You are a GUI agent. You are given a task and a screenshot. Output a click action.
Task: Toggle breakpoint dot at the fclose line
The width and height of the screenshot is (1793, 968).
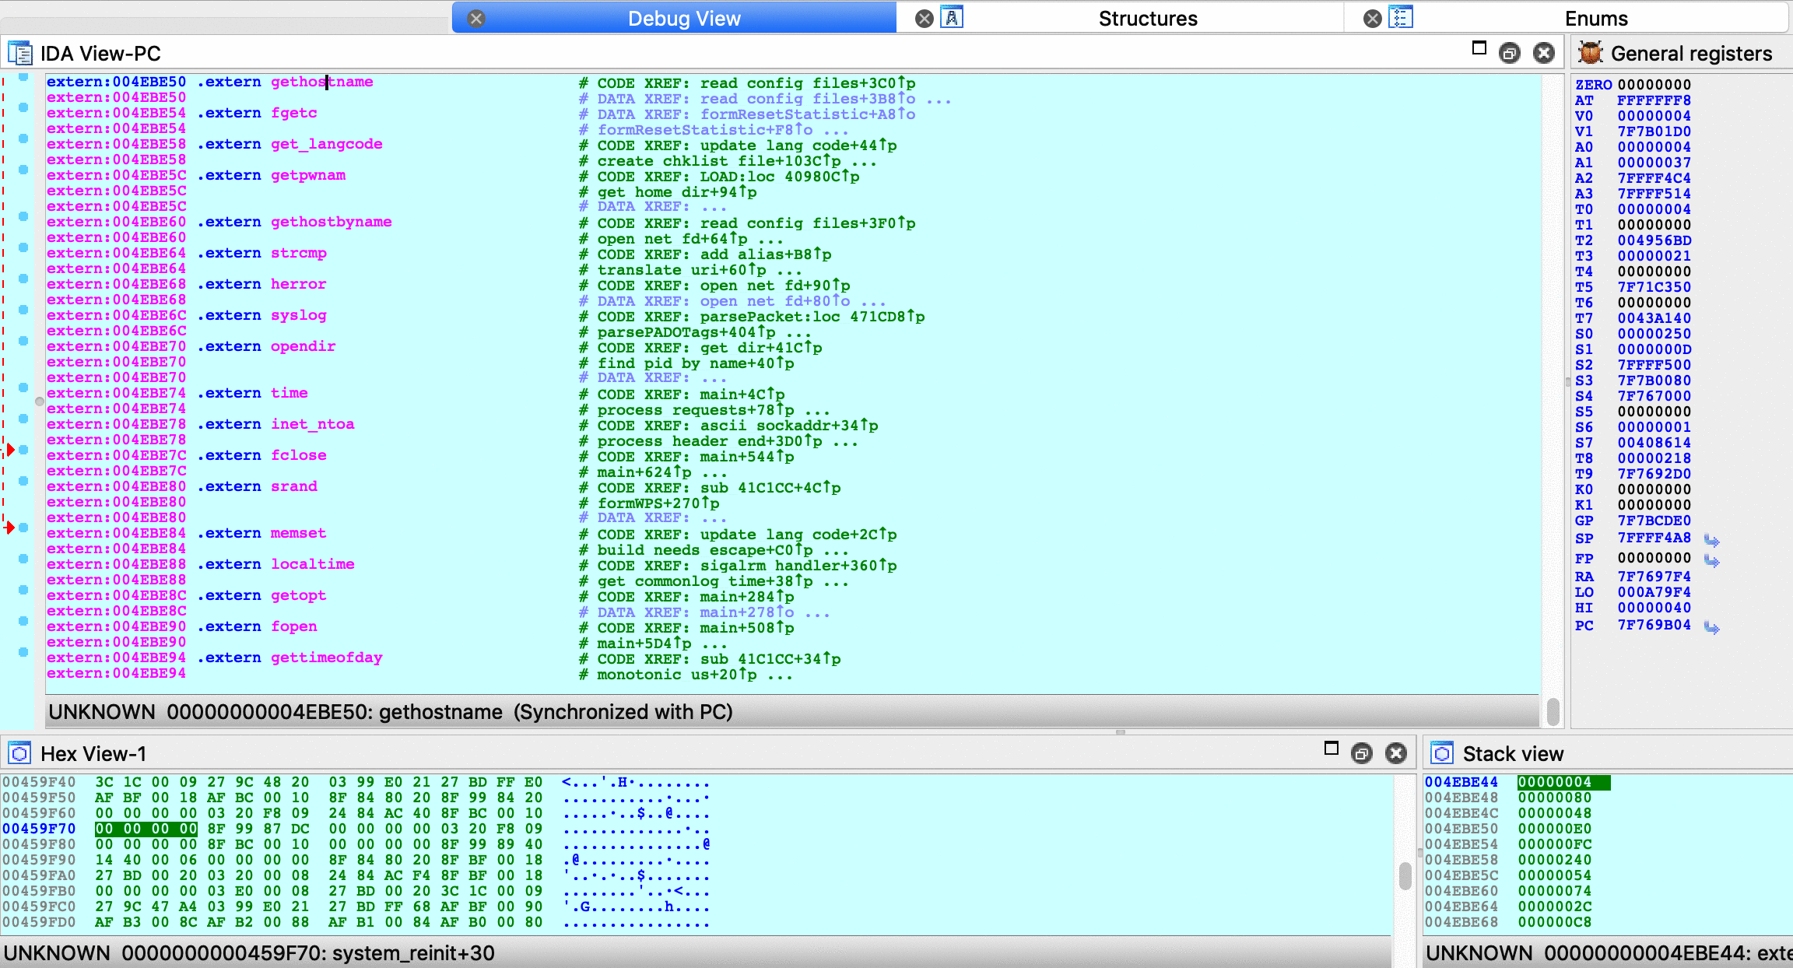pyautogui.click(x=23, y=450)
